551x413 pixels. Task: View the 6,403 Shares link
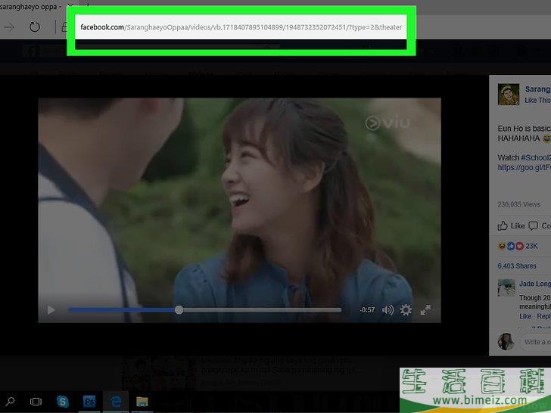click(516, 265)
